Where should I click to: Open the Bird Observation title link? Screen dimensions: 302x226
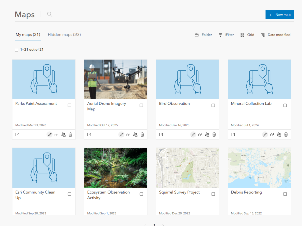[x=174, y=103]
